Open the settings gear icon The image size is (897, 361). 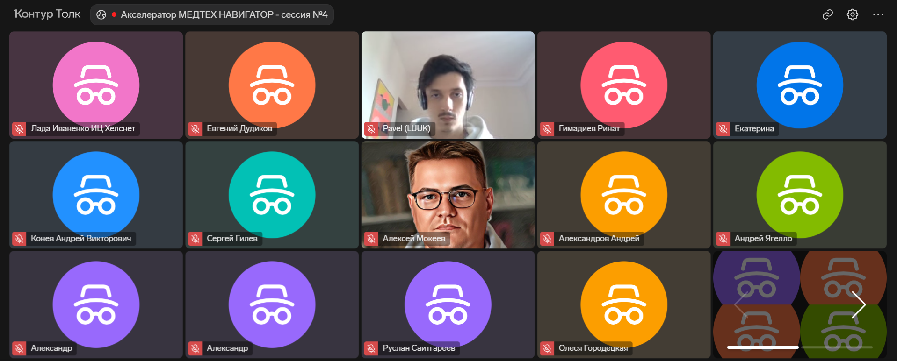852,15
